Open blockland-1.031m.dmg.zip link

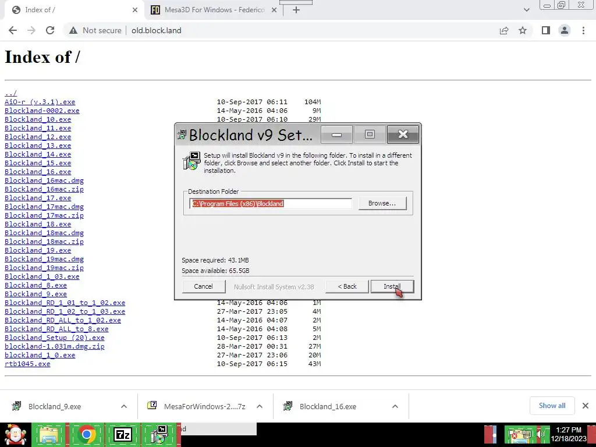tap(54, 347)
